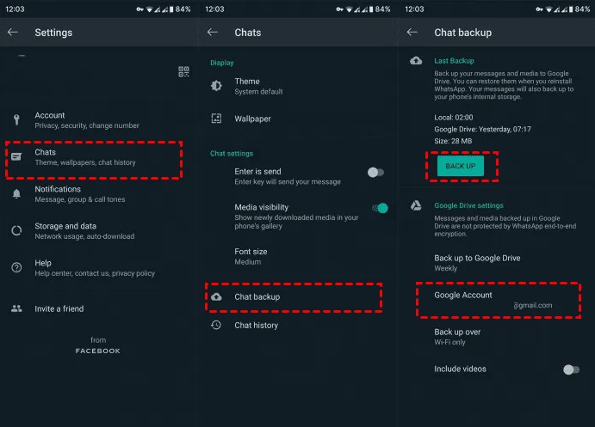
Task: Tap the bell icon beside Notifications
Action: 16,193
